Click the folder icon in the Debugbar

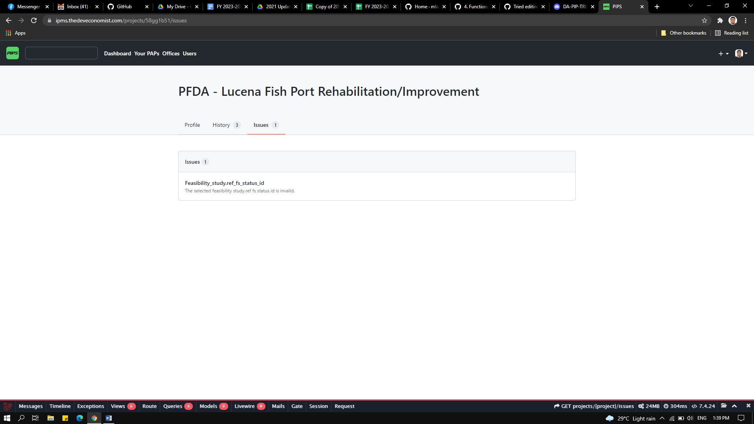click(x=724, y=406)
